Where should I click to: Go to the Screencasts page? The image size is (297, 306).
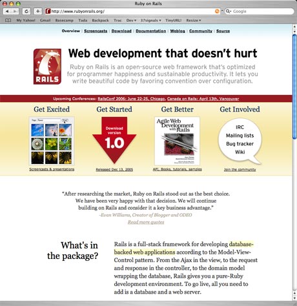96,31
